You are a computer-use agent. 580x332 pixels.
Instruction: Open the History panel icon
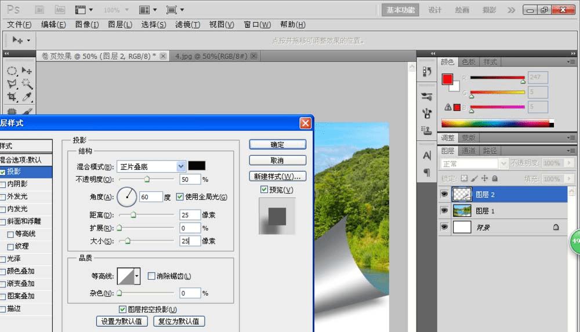(x=427, y=71)
